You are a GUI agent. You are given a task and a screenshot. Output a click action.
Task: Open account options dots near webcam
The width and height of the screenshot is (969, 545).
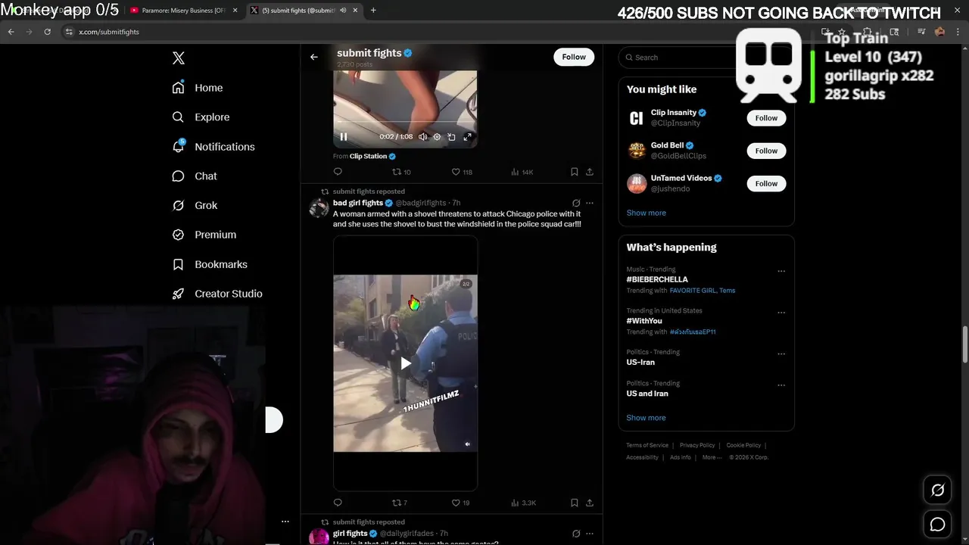pos(285,522)
